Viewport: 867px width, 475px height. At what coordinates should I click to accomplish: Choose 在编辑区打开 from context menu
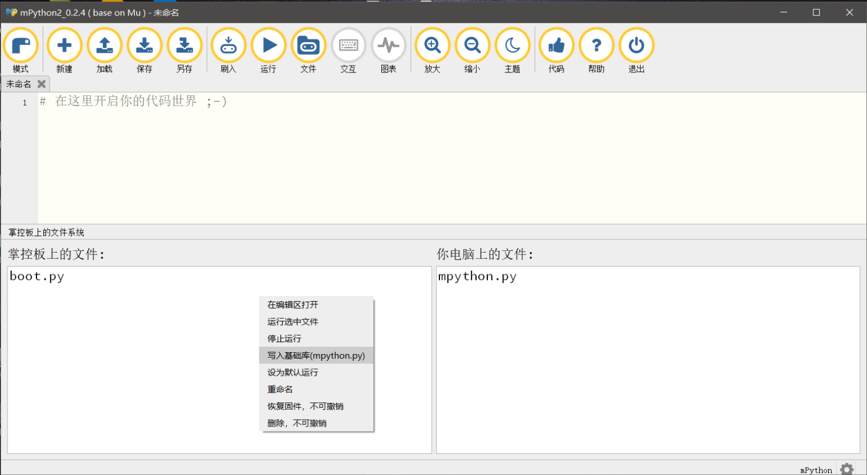pyautogui.click(x=316, y=305)
